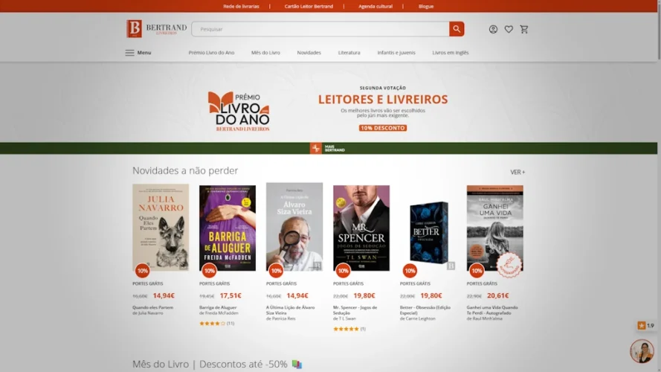
Task: Click the Bertrand Livreiros logo
Action: coord(156,29)
